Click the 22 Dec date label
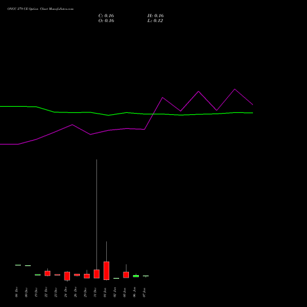This screenshot has width=307, height=307. [46, 292]
